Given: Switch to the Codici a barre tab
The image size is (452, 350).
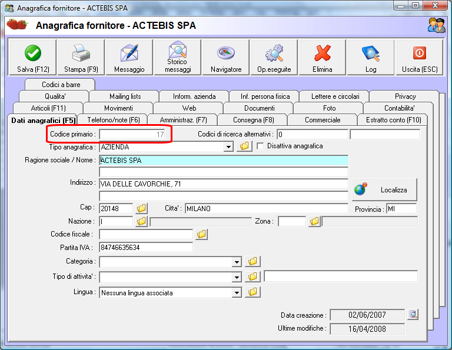Looking at the screenshot, I should tap(61, 85).
